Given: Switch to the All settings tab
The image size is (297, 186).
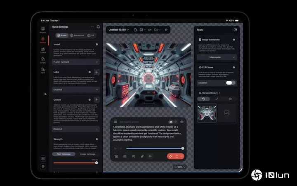Looking at the screenshot, I should point(91,35).
